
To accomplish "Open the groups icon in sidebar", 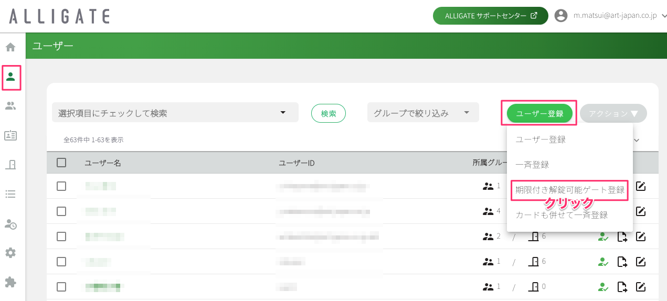I will [x=10, y=106].
